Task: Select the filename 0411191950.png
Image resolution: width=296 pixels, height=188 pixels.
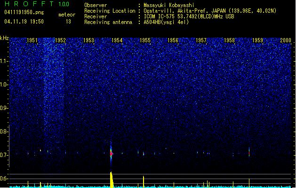Action: (x=24, y=12)
